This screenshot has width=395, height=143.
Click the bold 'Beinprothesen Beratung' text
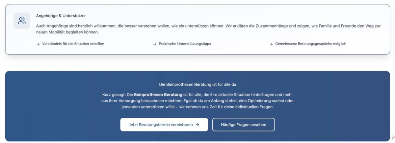pyautogui.click(x=158, y=94)
